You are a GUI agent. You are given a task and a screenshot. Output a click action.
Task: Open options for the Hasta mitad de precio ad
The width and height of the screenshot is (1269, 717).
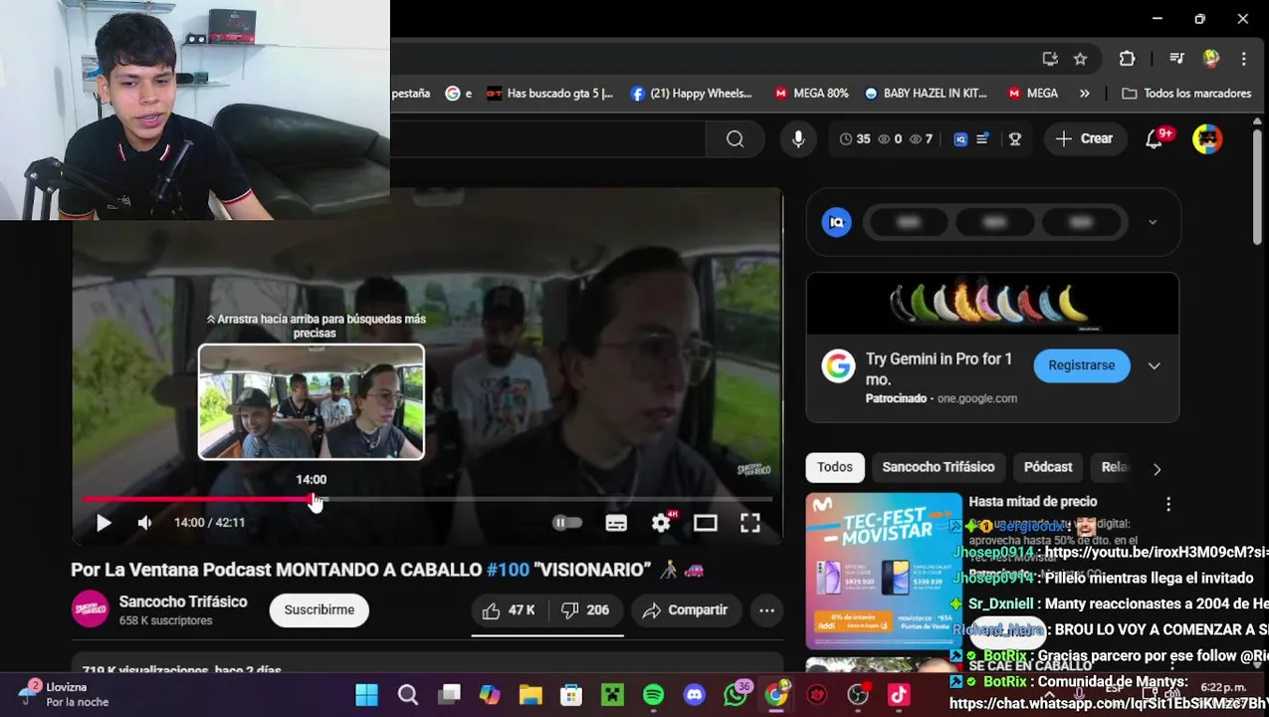coord(1168,504)
